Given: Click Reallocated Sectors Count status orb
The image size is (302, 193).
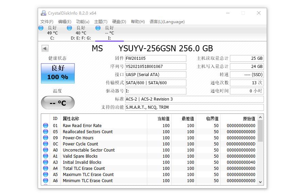Looking at the screenshot, I should coord(46,132).
